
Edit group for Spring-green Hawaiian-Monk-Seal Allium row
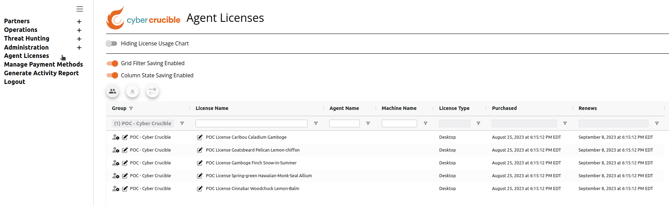pyautogui.click(x=125, y=176)
